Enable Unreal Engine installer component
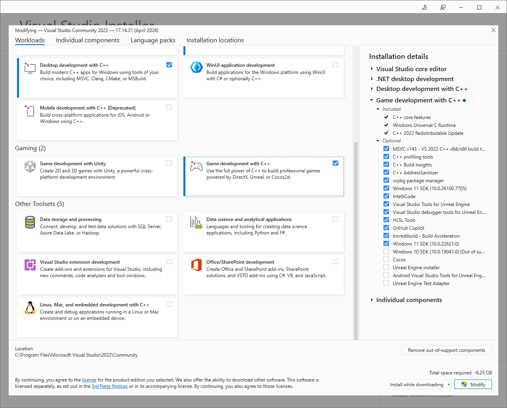 (386, 267)
